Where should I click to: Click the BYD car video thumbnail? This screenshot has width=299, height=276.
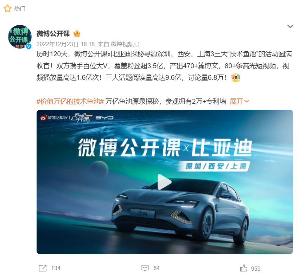165,182
